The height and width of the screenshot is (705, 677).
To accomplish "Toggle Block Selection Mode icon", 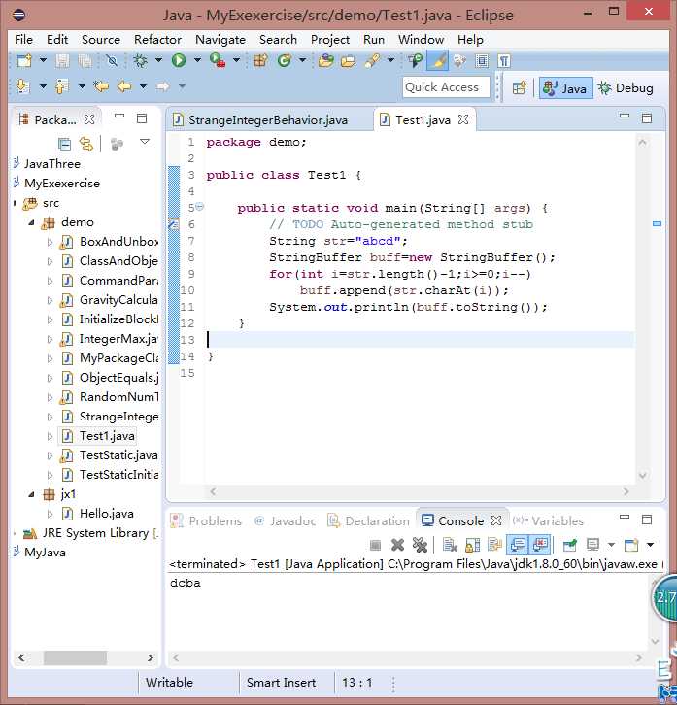I will pos(482,60).
